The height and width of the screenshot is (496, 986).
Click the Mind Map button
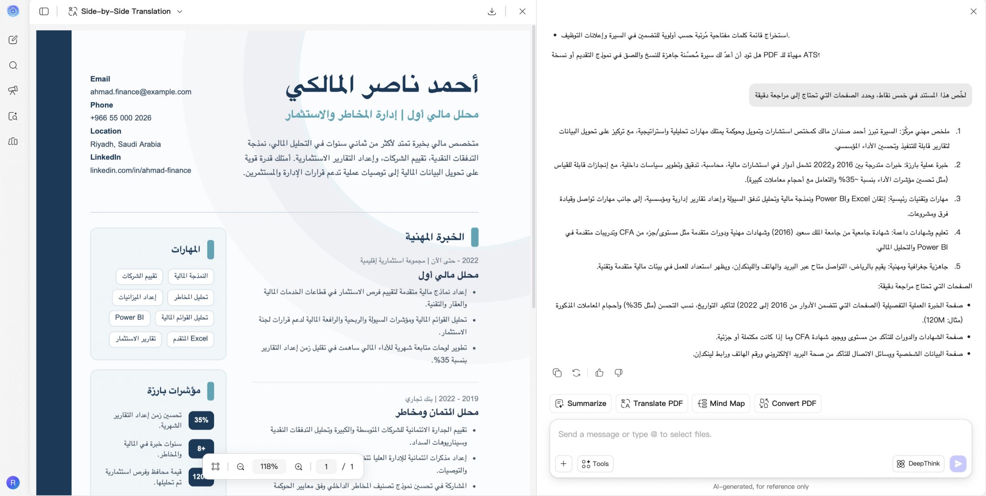(x=721, y=403)
